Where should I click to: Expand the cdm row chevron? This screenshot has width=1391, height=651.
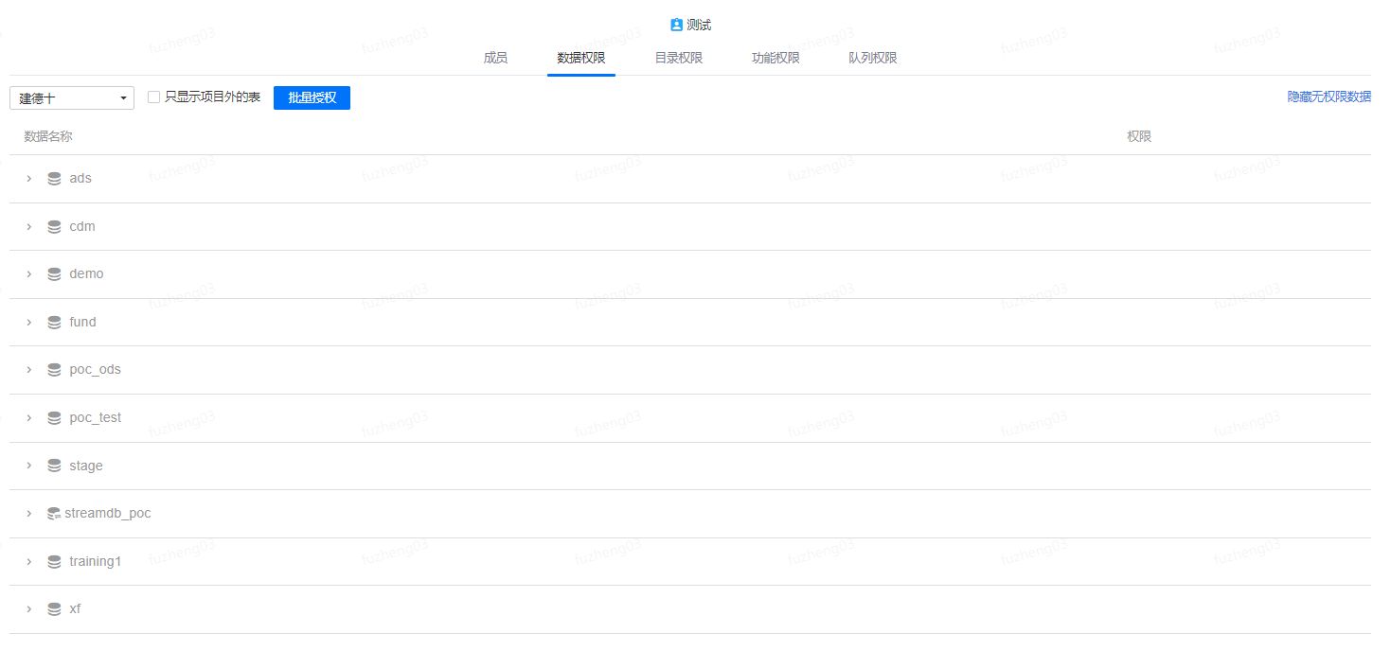tap(29, 227)
